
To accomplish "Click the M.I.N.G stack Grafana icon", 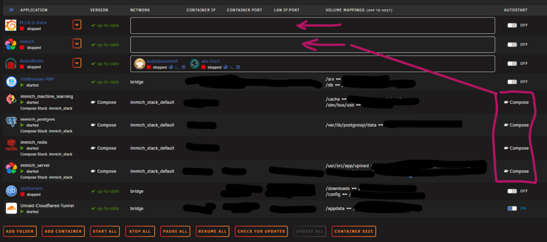I will [x=11, y=26].
